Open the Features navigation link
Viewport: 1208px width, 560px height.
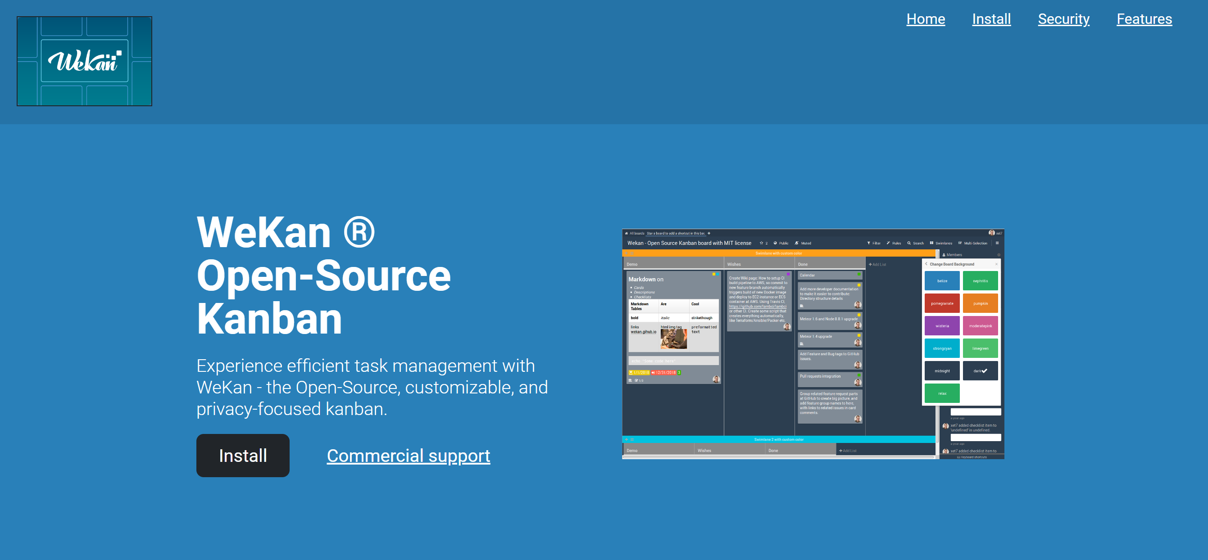point(1144,19)
